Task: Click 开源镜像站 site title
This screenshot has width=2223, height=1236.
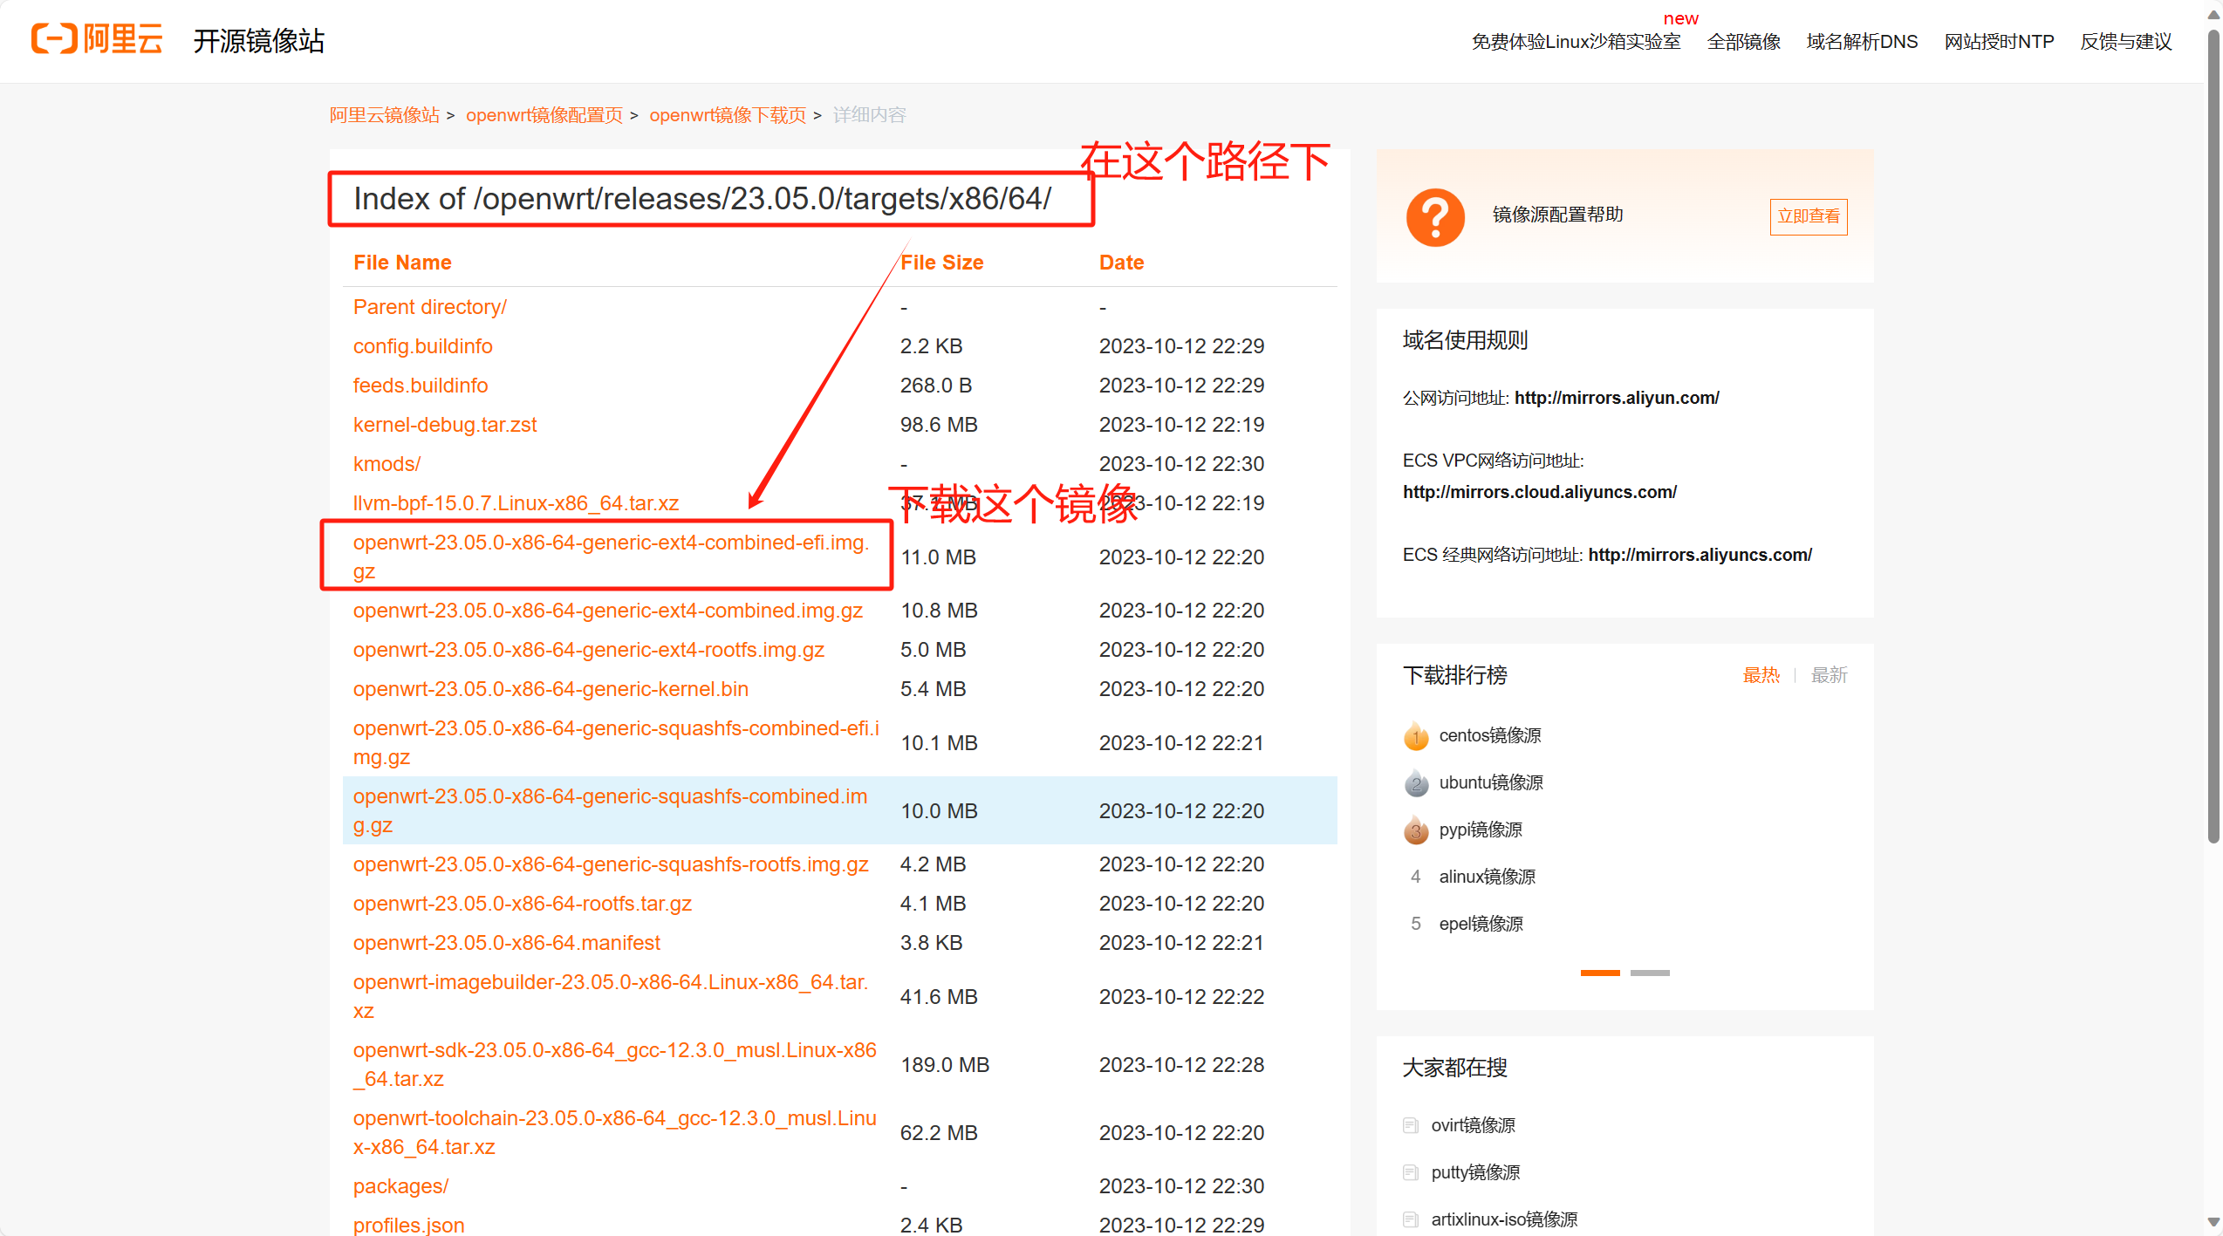Action: tap(258, 40)
